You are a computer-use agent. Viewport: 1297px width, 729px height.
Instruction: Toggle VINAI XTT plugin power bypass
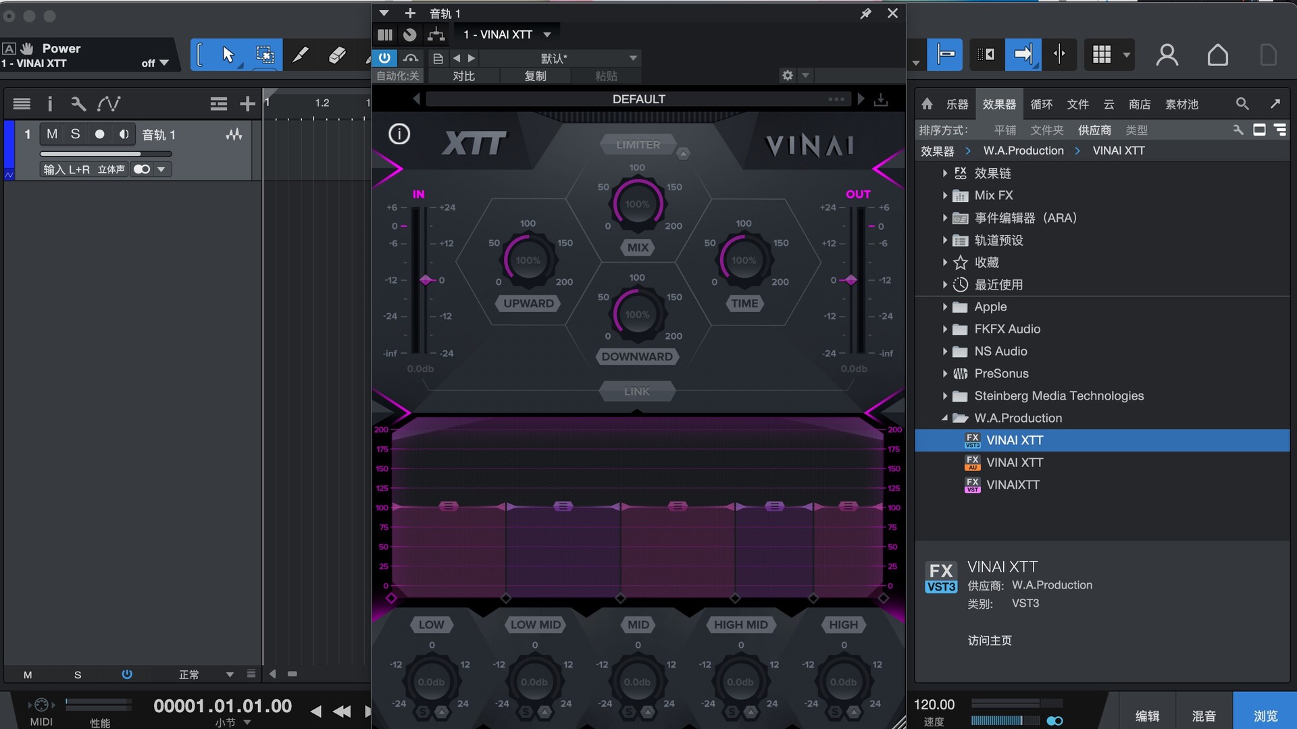click(x=384, y=58)
